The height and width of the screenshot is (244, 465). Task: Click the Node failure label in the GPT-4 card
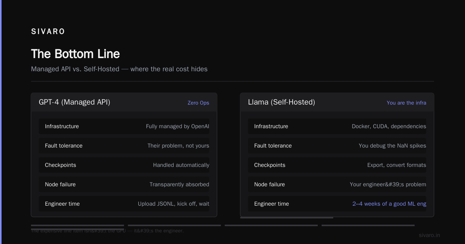[60, 184]
